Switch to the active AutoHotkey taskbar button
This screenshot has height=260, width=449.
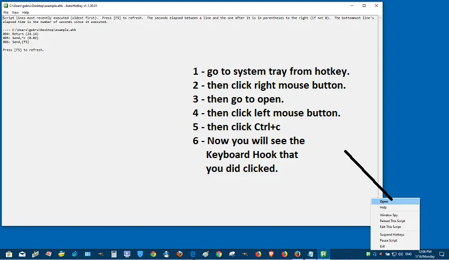click(x=324, y=254)
